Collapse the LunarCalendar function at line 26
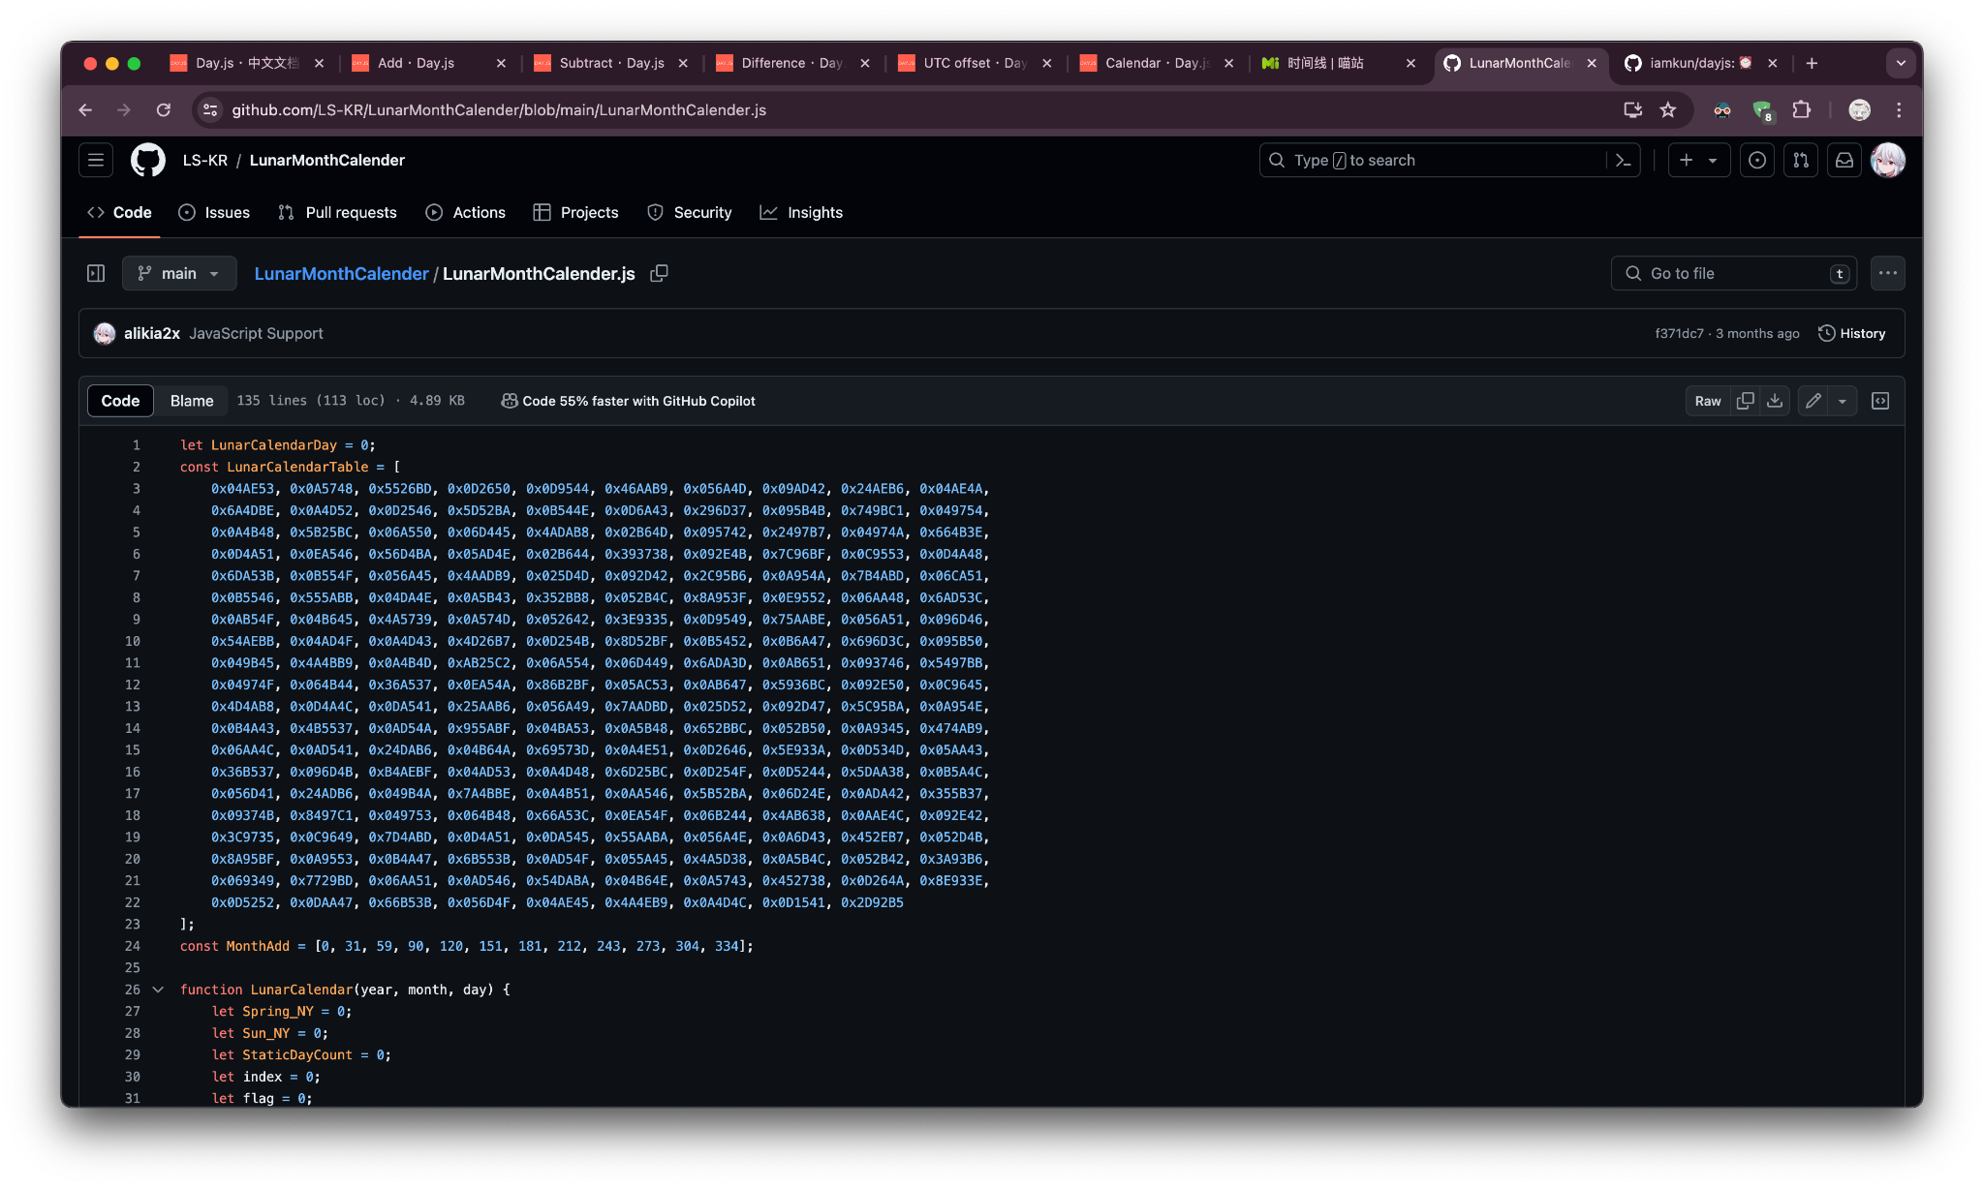 coord(158,990)
